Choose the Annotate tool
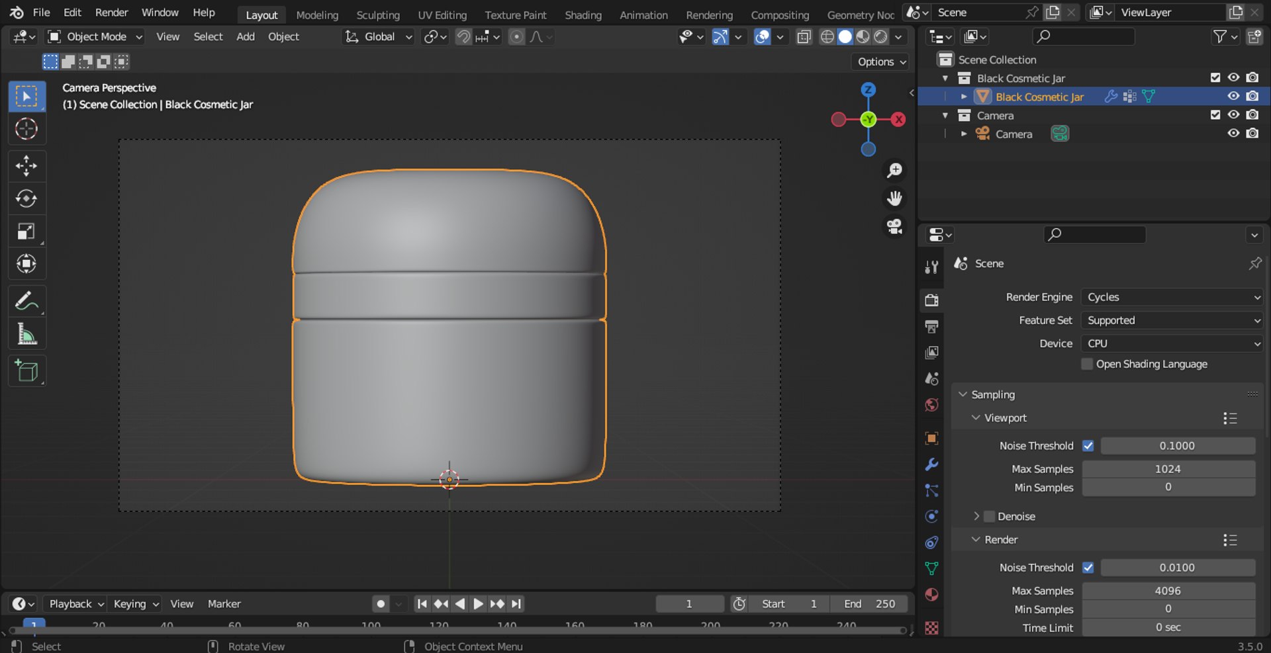The width and height of the screenshot is (1271, 653). [x=26, y=301]
